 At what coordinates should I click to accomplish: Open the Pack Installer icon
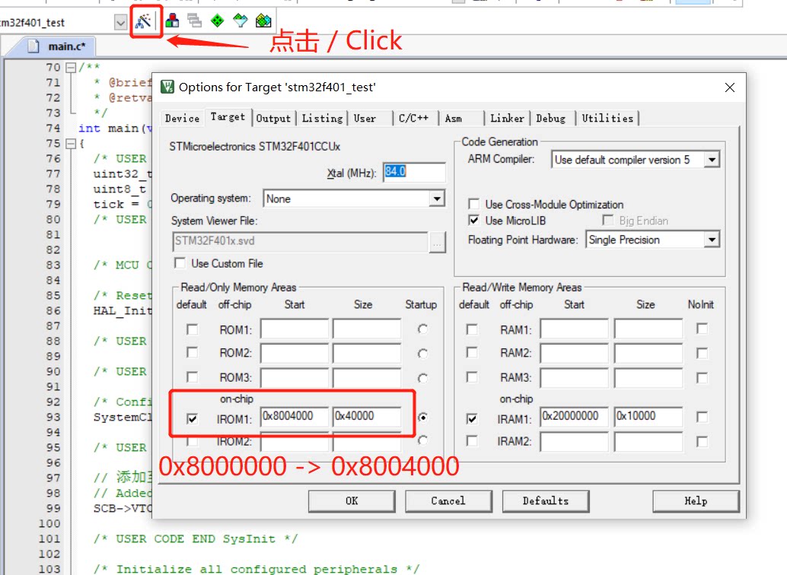tap(263, 21)
